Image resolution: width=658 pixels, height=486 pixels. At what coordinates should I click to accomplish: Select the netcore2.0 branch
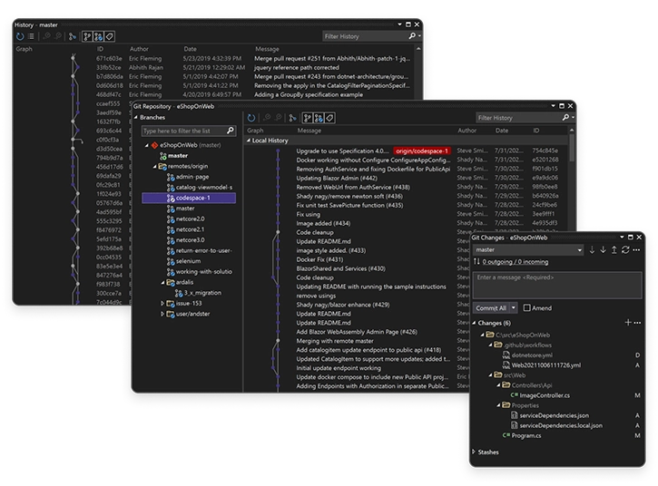point(190,219)
